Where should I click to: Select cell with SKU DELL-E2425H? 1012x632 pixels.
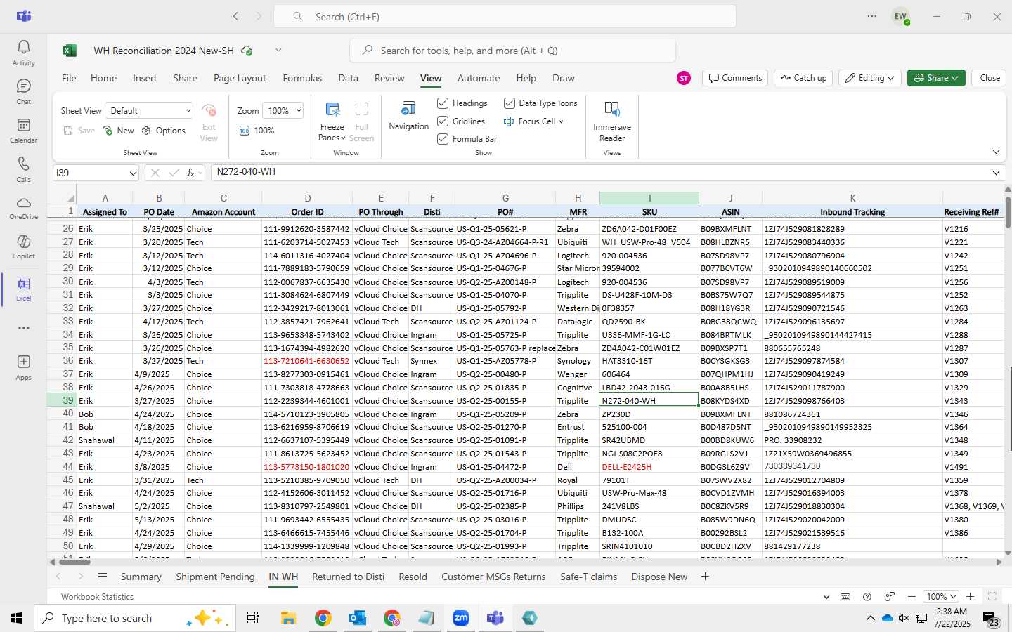pyautogui.click(x=649, y=467)
